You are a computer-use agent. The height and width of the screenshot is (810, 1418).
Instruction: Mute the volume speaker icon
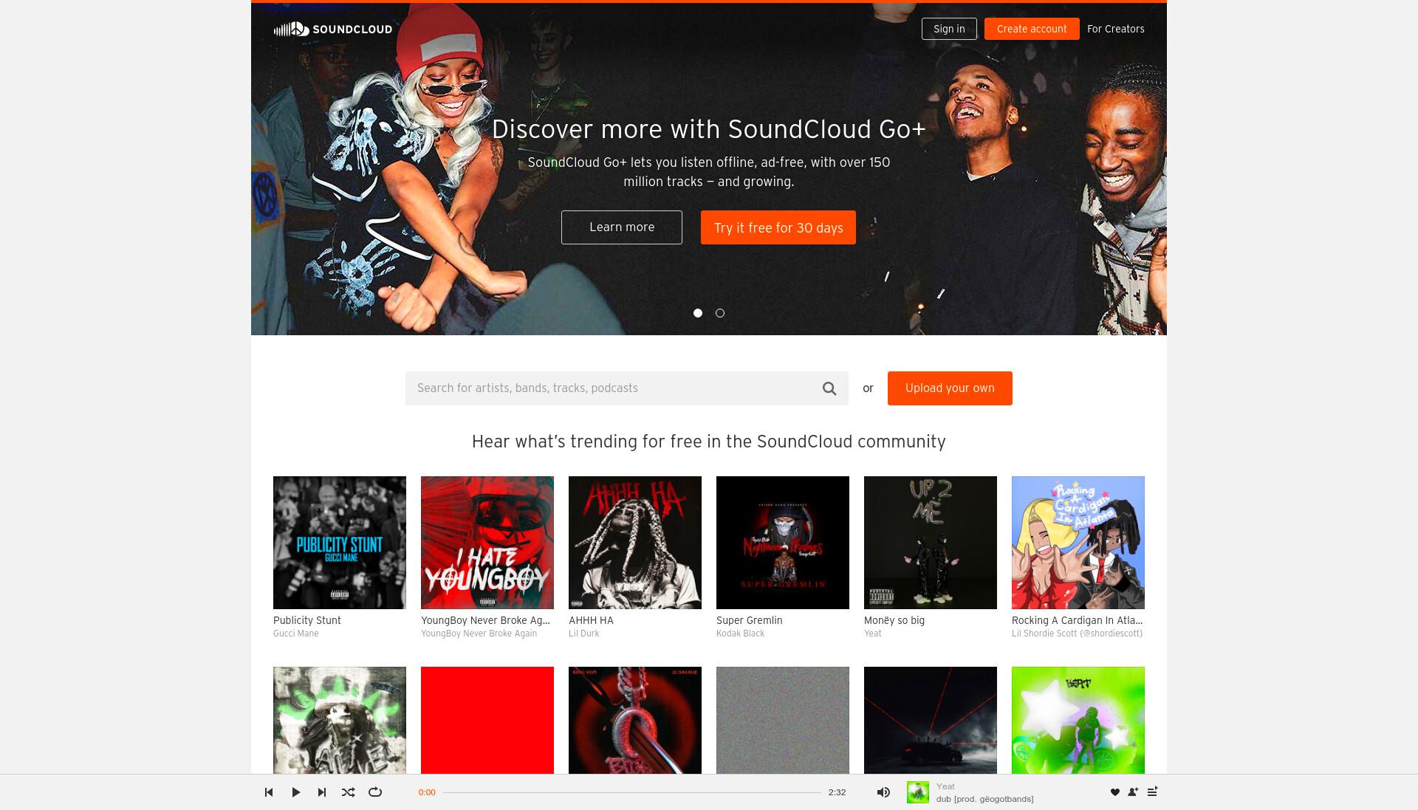point(883,792)
